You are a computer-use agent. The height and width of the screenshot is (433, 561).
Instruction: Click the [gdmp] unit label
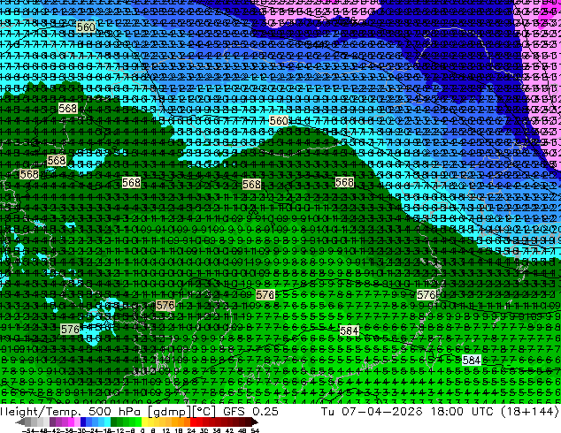pos(169,412)
